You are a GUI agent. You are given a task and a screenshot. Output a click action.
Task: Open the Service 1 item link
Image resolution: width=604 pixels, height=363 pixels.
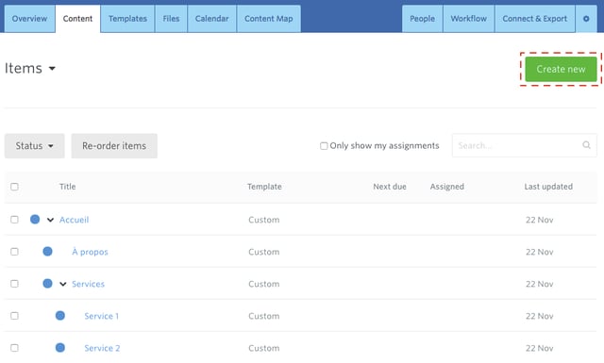pyautogui.click(x=102, y=316)
